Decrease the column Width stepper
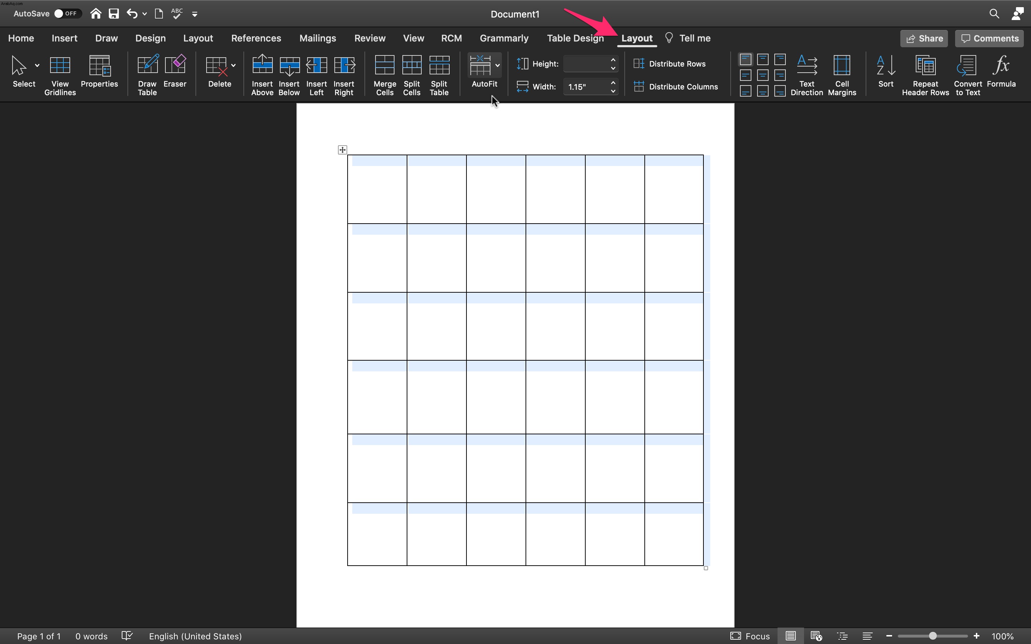This screenshot has height=644, width=1031. click(613, 91)
